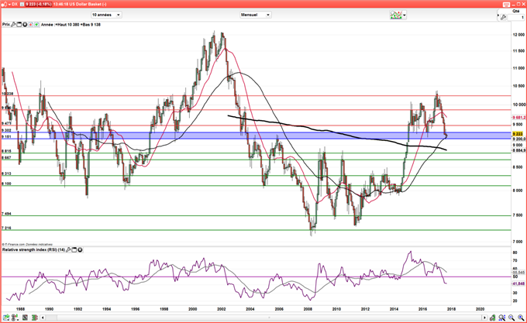The width and height of the screenshot is (527, 323).
Task: Click the 41,848 RSI value label
Action: click(x=518, y=283)
